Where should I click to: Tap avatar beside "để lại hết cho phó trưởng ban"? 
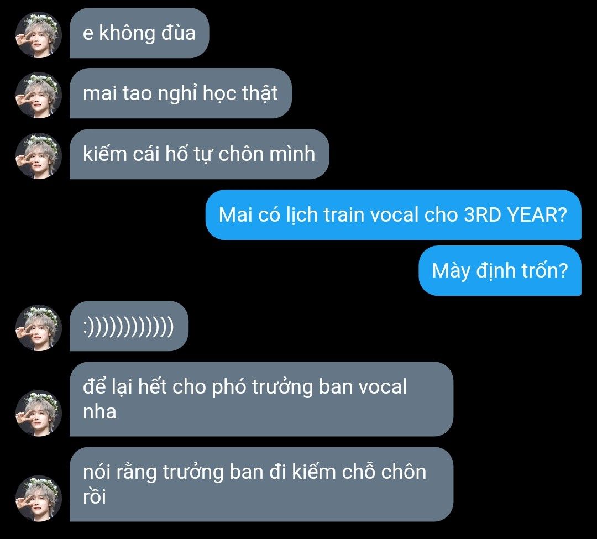39,413
